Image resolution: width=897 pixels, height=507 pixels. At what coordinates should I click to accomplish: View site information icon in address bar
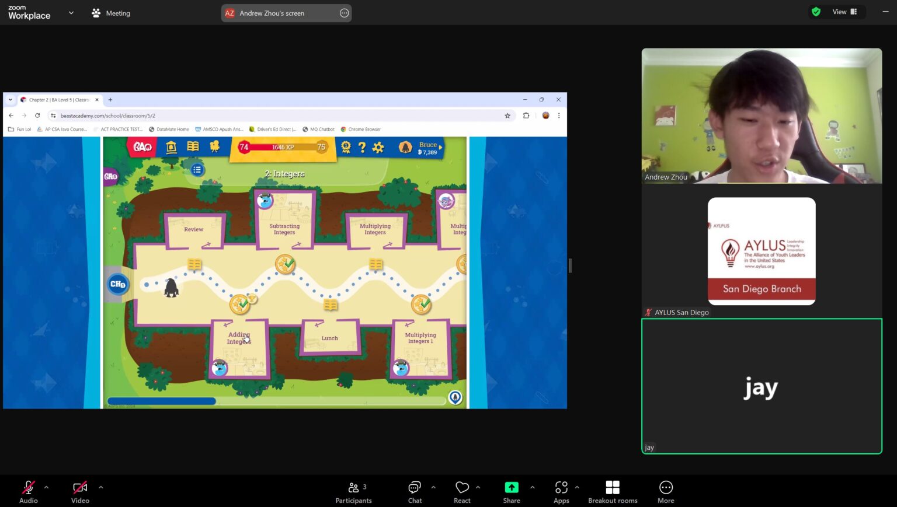pyautogui.click(x=53, y=116)
